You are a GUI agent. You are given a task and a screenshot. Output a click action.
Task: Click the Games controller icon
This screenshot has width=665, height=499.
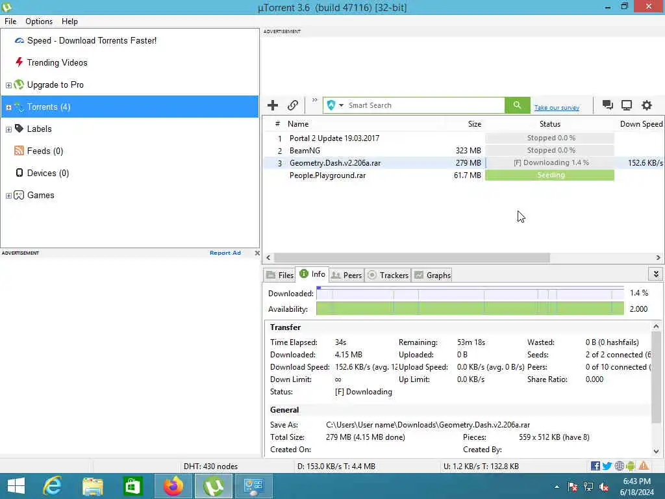(19, 195)
